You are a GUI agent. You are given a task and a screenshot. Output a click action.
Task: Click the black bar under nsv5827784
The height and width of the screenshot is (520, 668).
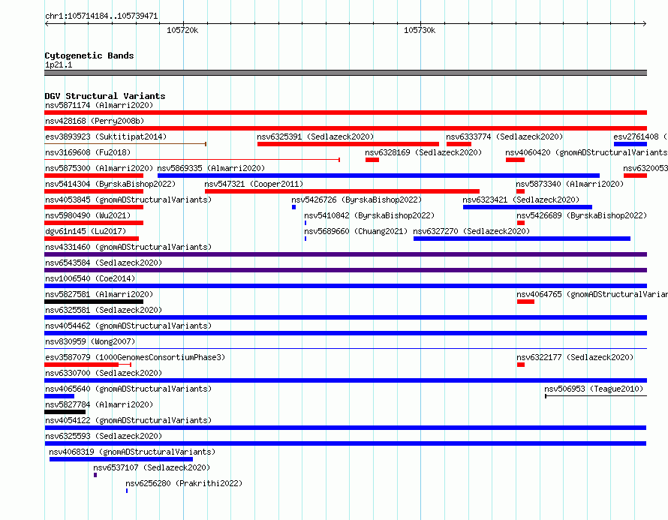pos(65,412)
